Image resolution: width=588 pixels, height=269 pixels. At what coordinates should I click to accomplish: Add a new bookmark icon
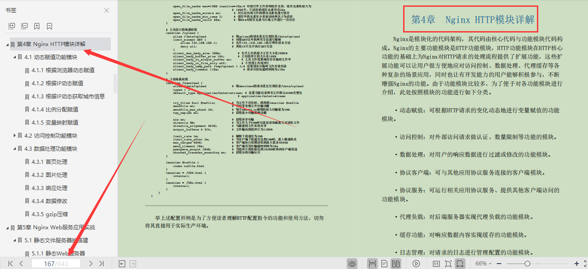click(37, 26)
